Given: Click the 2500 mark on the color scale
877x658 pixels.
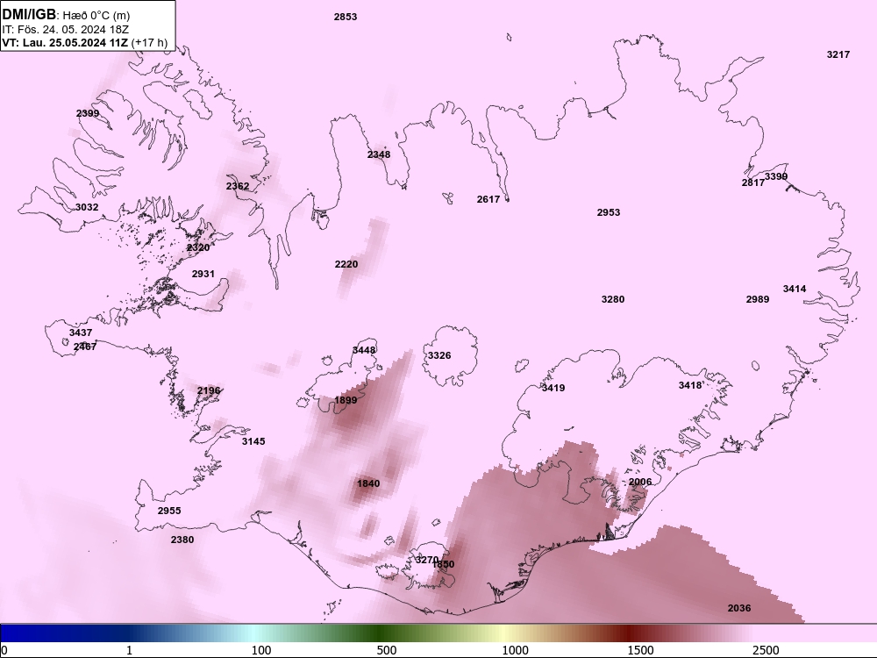Looking at the screenshot, I should point(766,651).
